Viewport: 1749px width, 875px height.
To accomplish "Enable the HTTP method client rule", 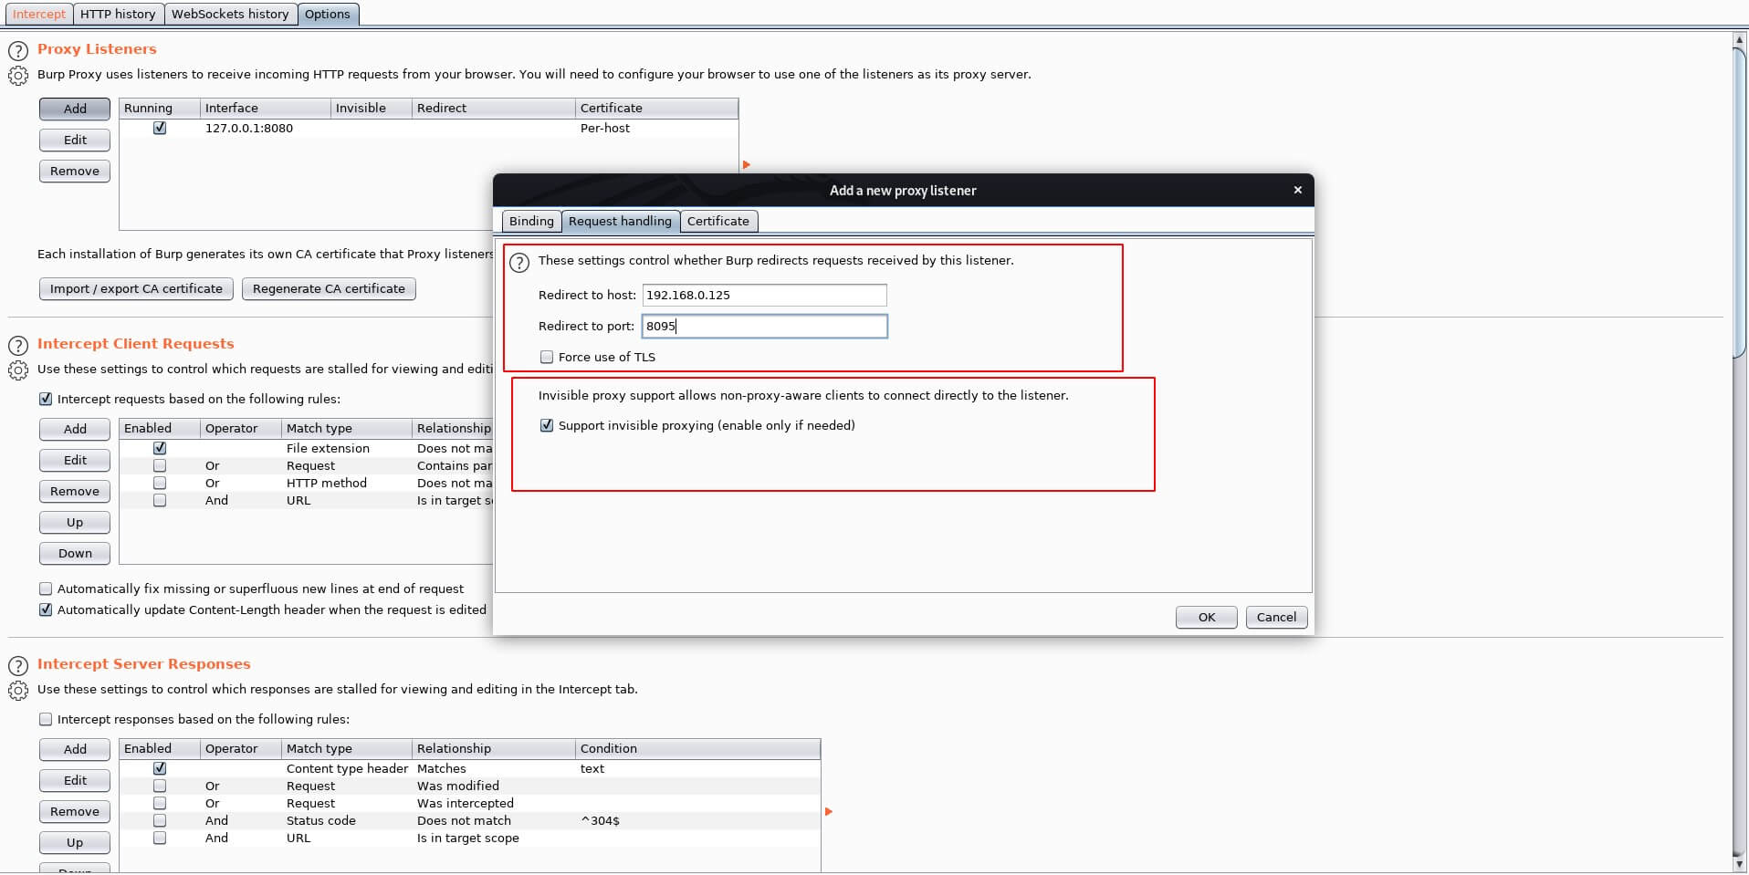I will coord(160,483).
